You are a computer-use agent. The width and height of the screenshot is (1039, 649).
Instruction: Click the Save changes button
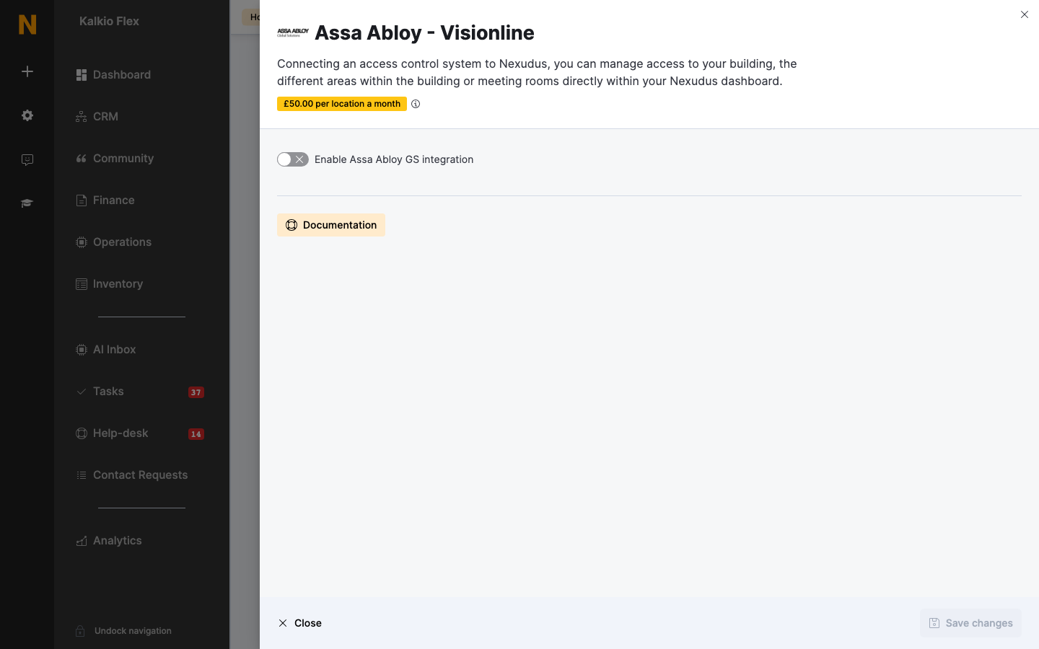point(970,623)
